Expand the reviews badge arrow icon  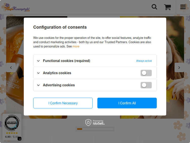click(x=20, y=139)
